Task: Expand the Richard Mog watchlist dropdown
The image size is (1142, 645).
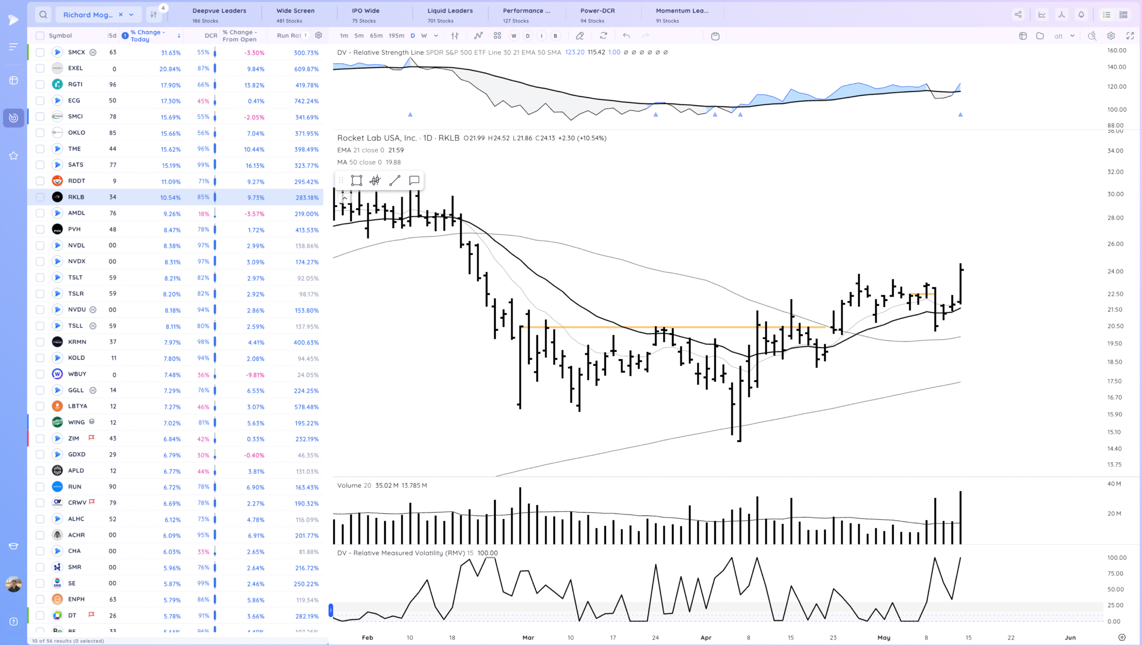Action: tap(132, 15)
